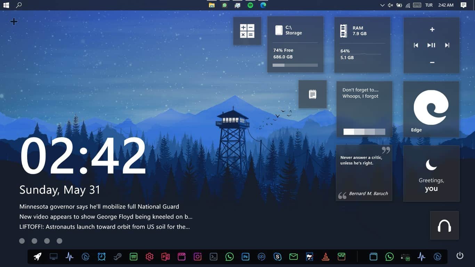The width and height of the screenshot is (475, 267).
Task: Click the window icon right of dock divider
Action: coord(373,257)
